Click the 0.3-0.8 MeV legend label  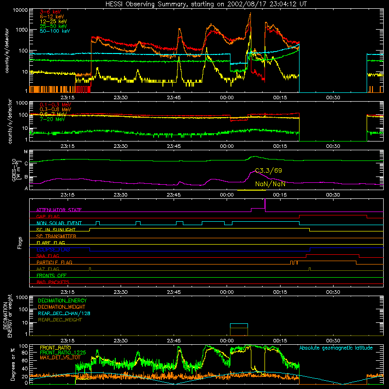click(x=55, y=109)
